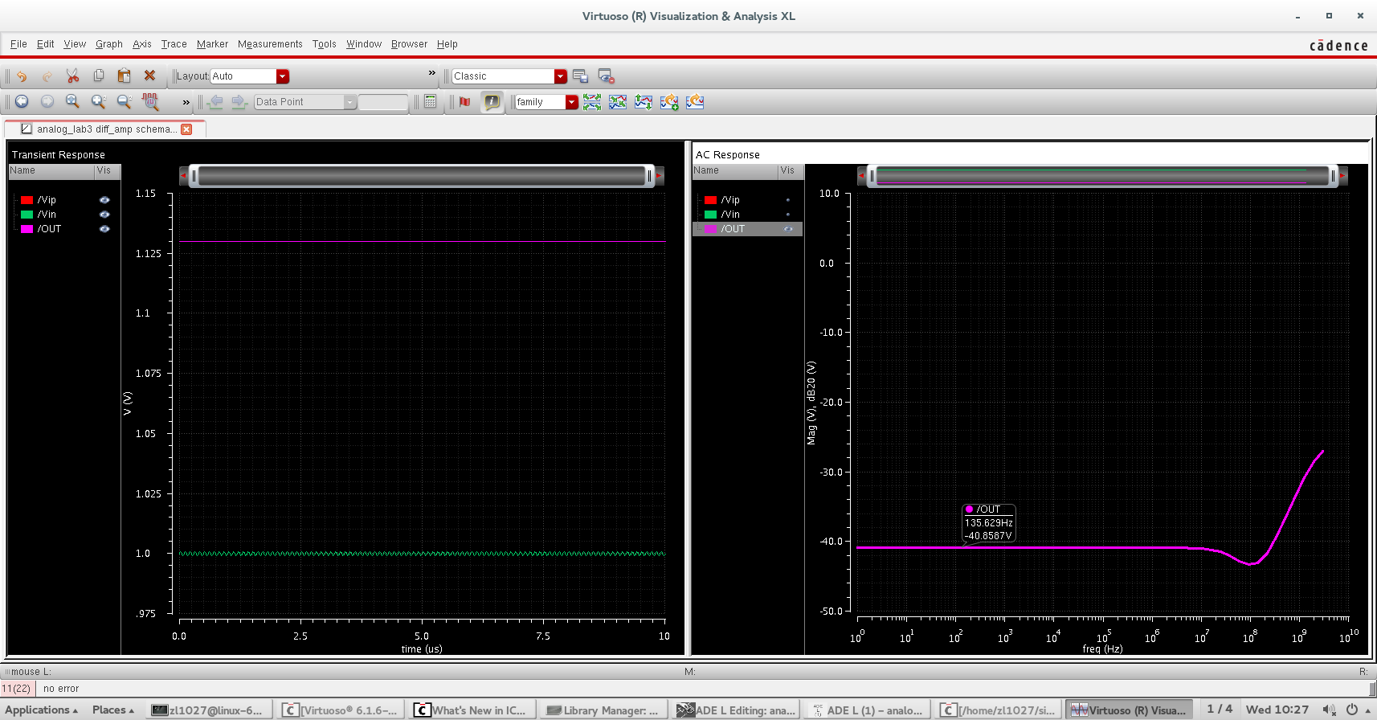Toggle /Vin visibility in Transient Response

104,215
